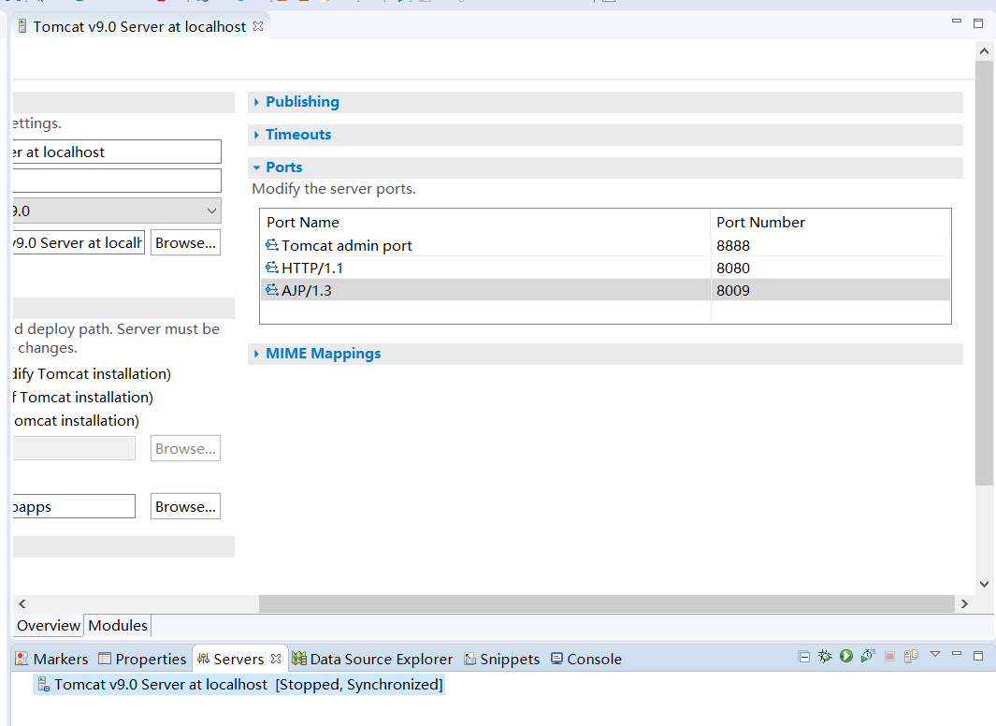
Task: Click port number 8888 cell
Action: click(733, 245)
